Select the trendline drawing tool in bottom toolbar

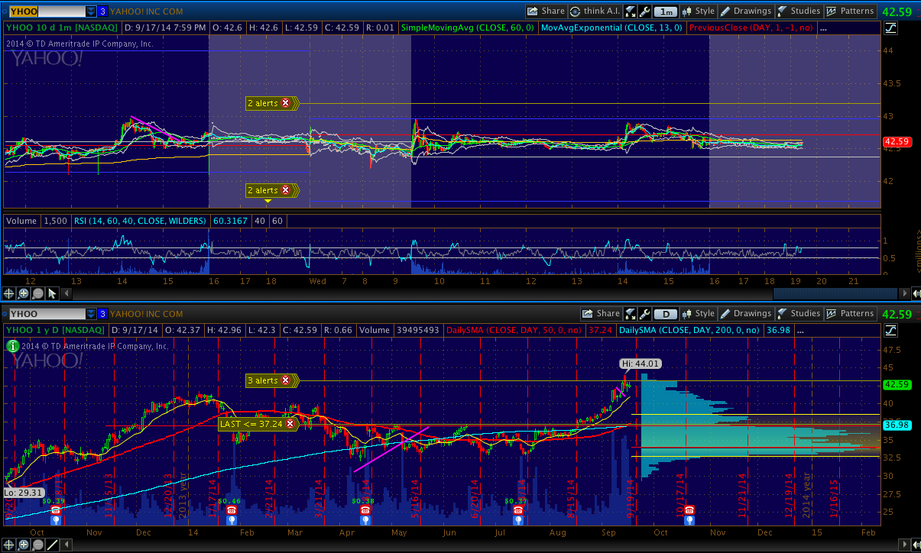[52, 545]
